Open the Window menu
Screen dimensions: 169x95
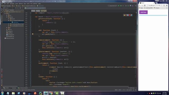pos(35,4)
